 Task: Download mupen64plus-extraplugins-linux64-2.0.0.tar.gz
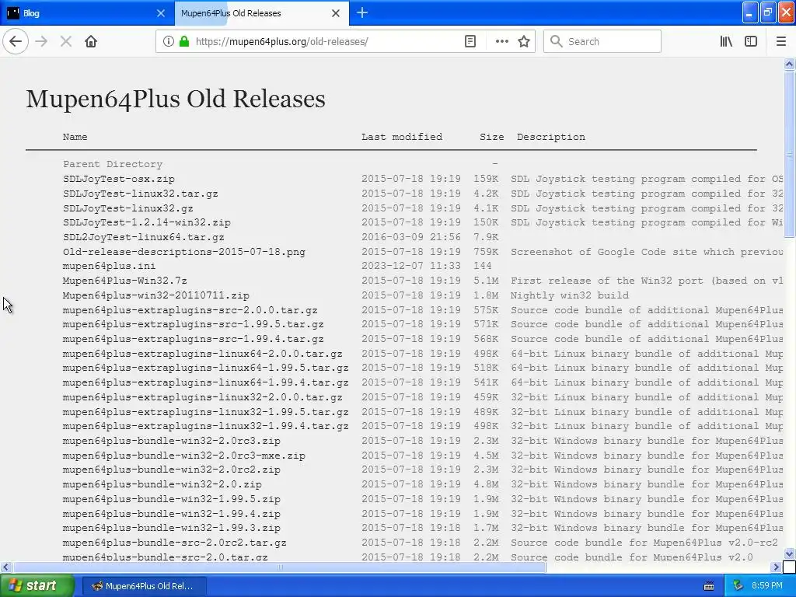[203, 354]
